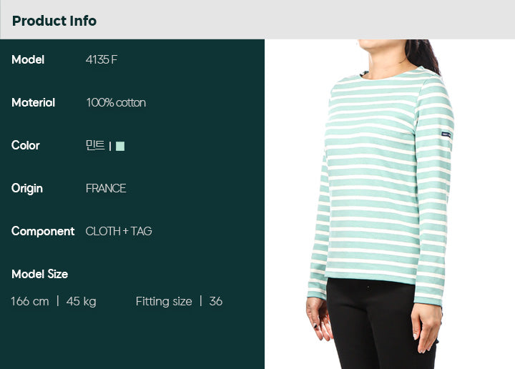Click the Korean color name 민트
Image resolution: width=515 pixels, height=369 pixels.
(95, 144)
